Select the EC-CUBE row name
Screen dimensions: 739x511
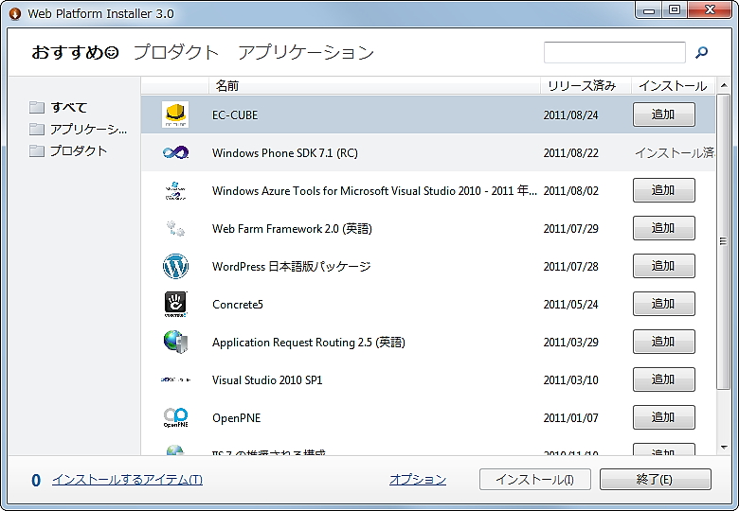[235, 115]
